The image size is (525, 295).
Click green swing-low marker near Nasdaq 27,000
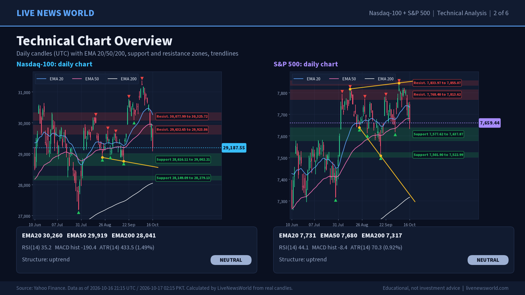point(79,213)
